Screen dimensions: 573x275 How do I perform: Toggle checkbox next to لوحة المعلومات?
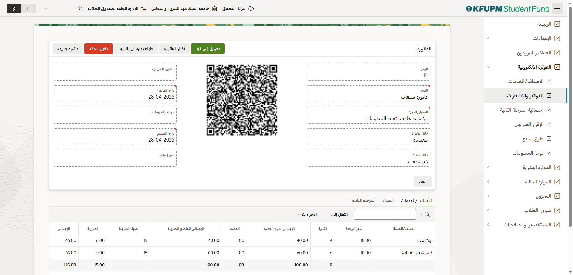tap(549, 153)
